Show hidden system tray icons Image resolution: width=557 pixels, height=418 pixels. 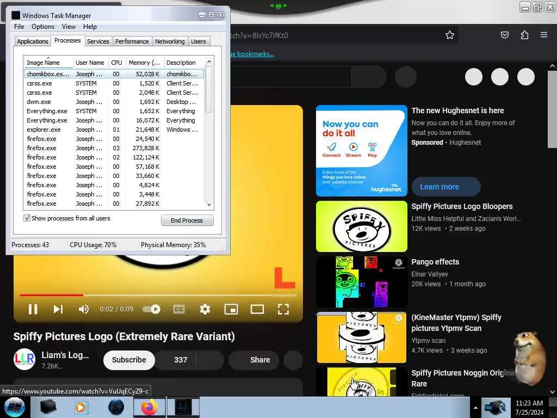[x=475, y=408]
